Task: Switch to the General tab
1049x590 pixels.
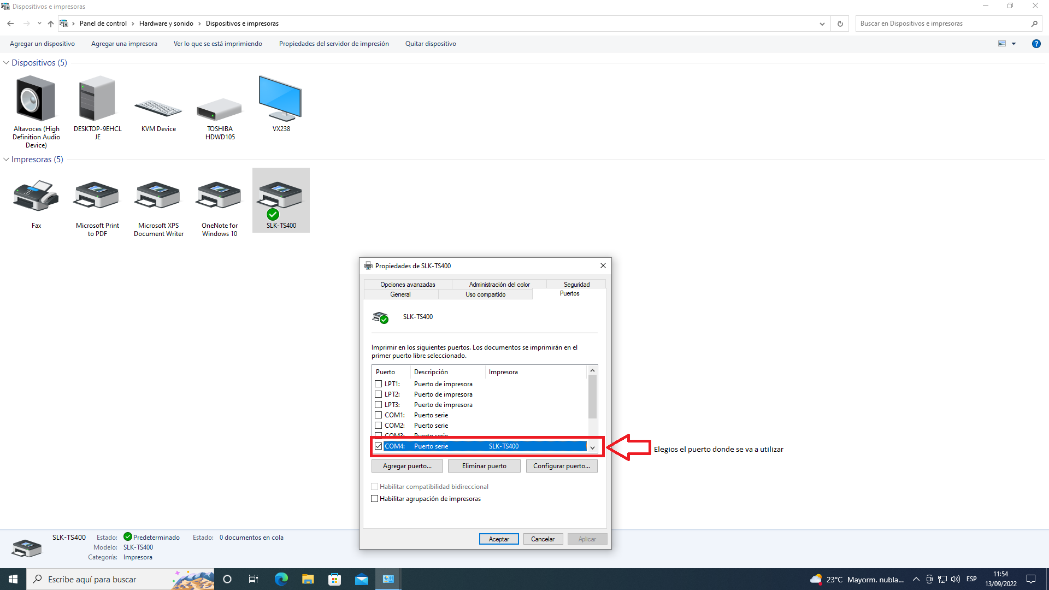Action: click(x=400, y=294)
